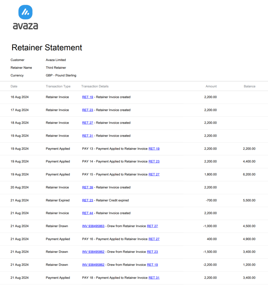Open RET 23 link in 17 Aug row
This screenshot has height=289, width=268.
click(88, 110)
